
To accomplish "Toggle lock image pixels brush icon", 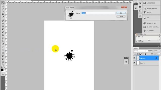I will click(141, 54).
